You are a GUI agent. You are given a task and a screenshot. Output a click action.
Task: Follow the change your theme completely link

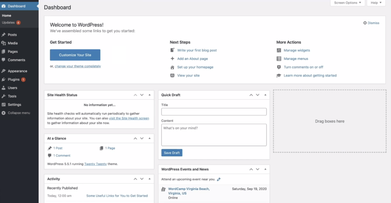click(78, 66)
